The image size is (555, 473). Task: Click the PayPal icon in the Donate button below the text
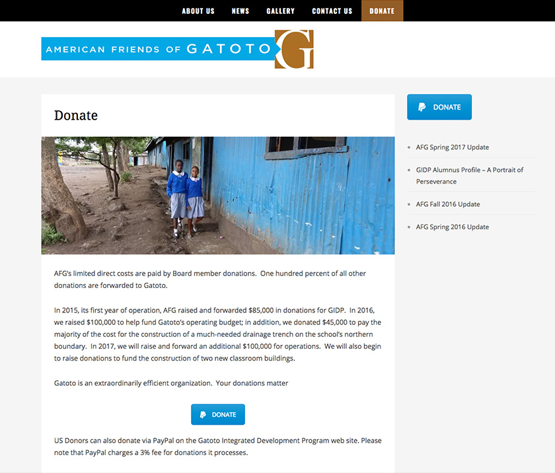click(203, 415)
